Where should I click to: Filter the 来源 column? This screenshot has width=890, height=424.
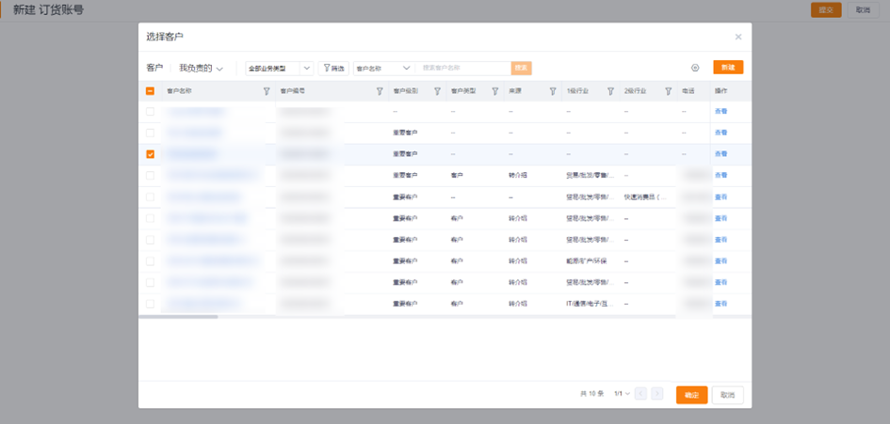point(553,90)
